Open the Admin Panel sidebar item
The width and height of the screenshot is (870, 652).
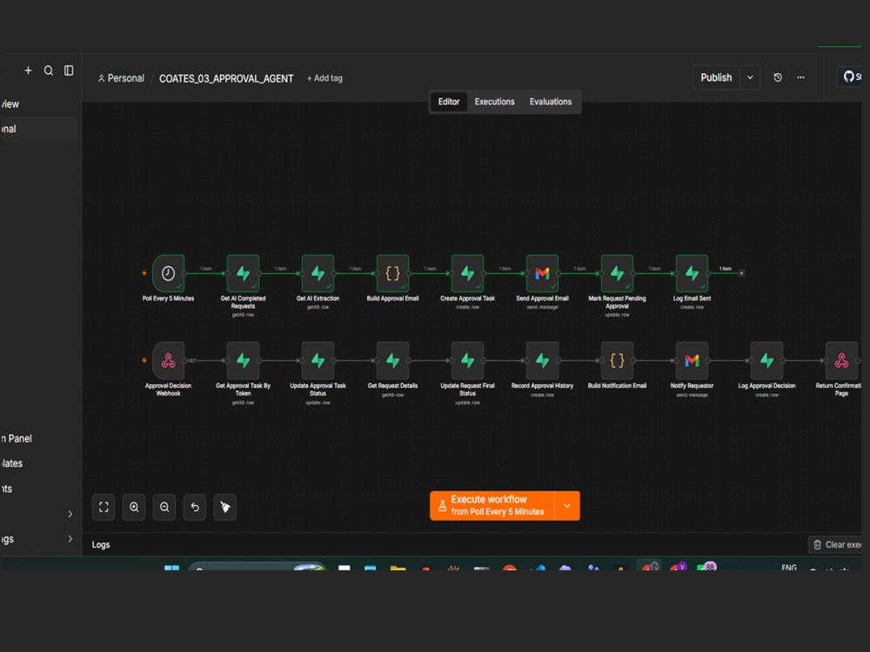(x=16, y=438)
